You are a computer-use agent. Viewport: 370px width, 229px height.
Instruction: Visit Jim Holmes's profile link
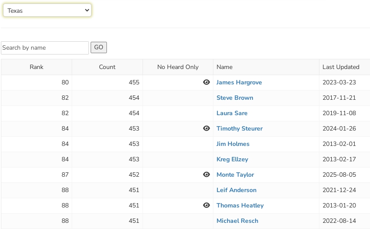tap(233, 144)
